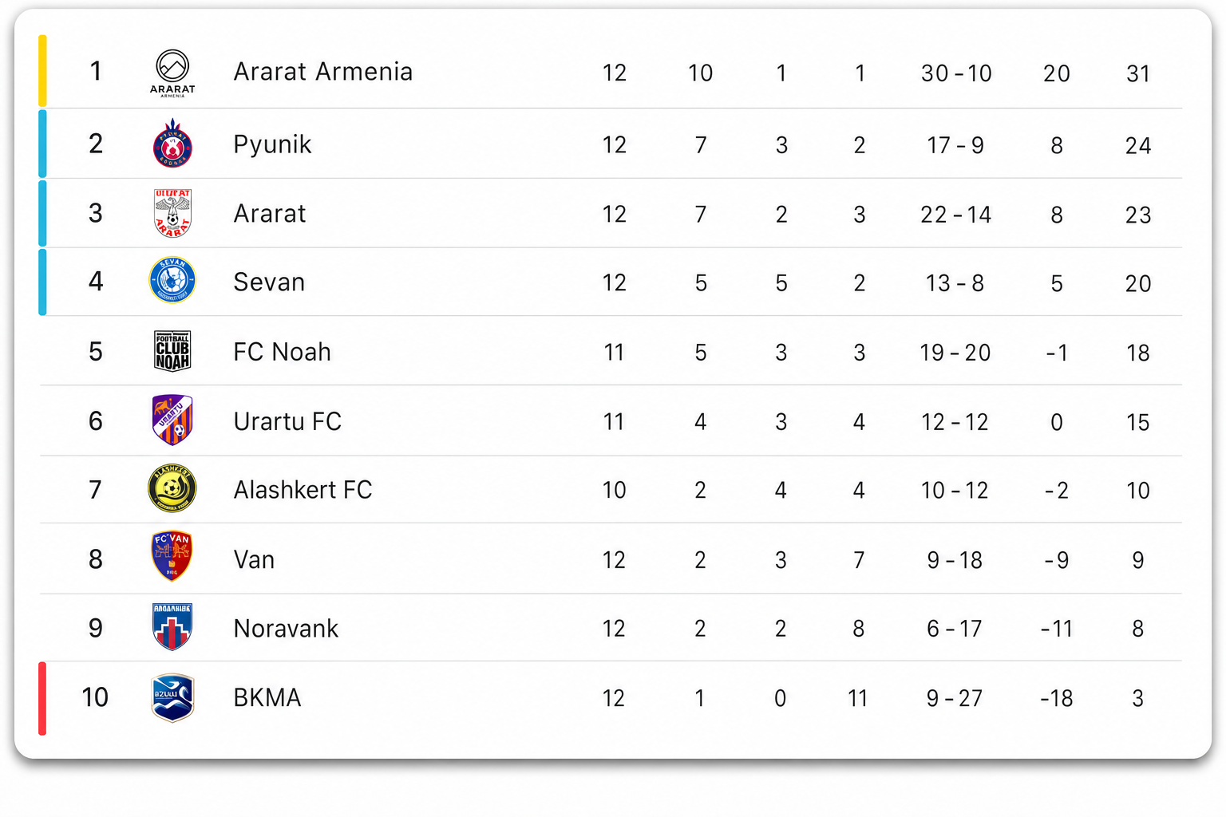
Task: Click the Sevan blue round badge
Action: coord(172,280)
